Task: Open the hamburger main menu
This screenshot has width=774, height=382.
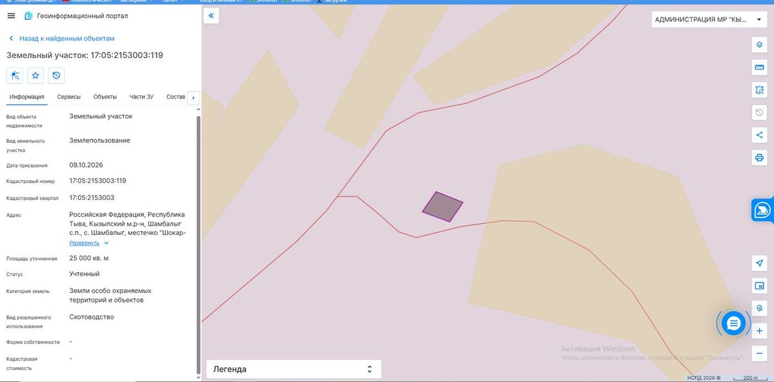Action: pyautogui.click(x=11, y=15)
